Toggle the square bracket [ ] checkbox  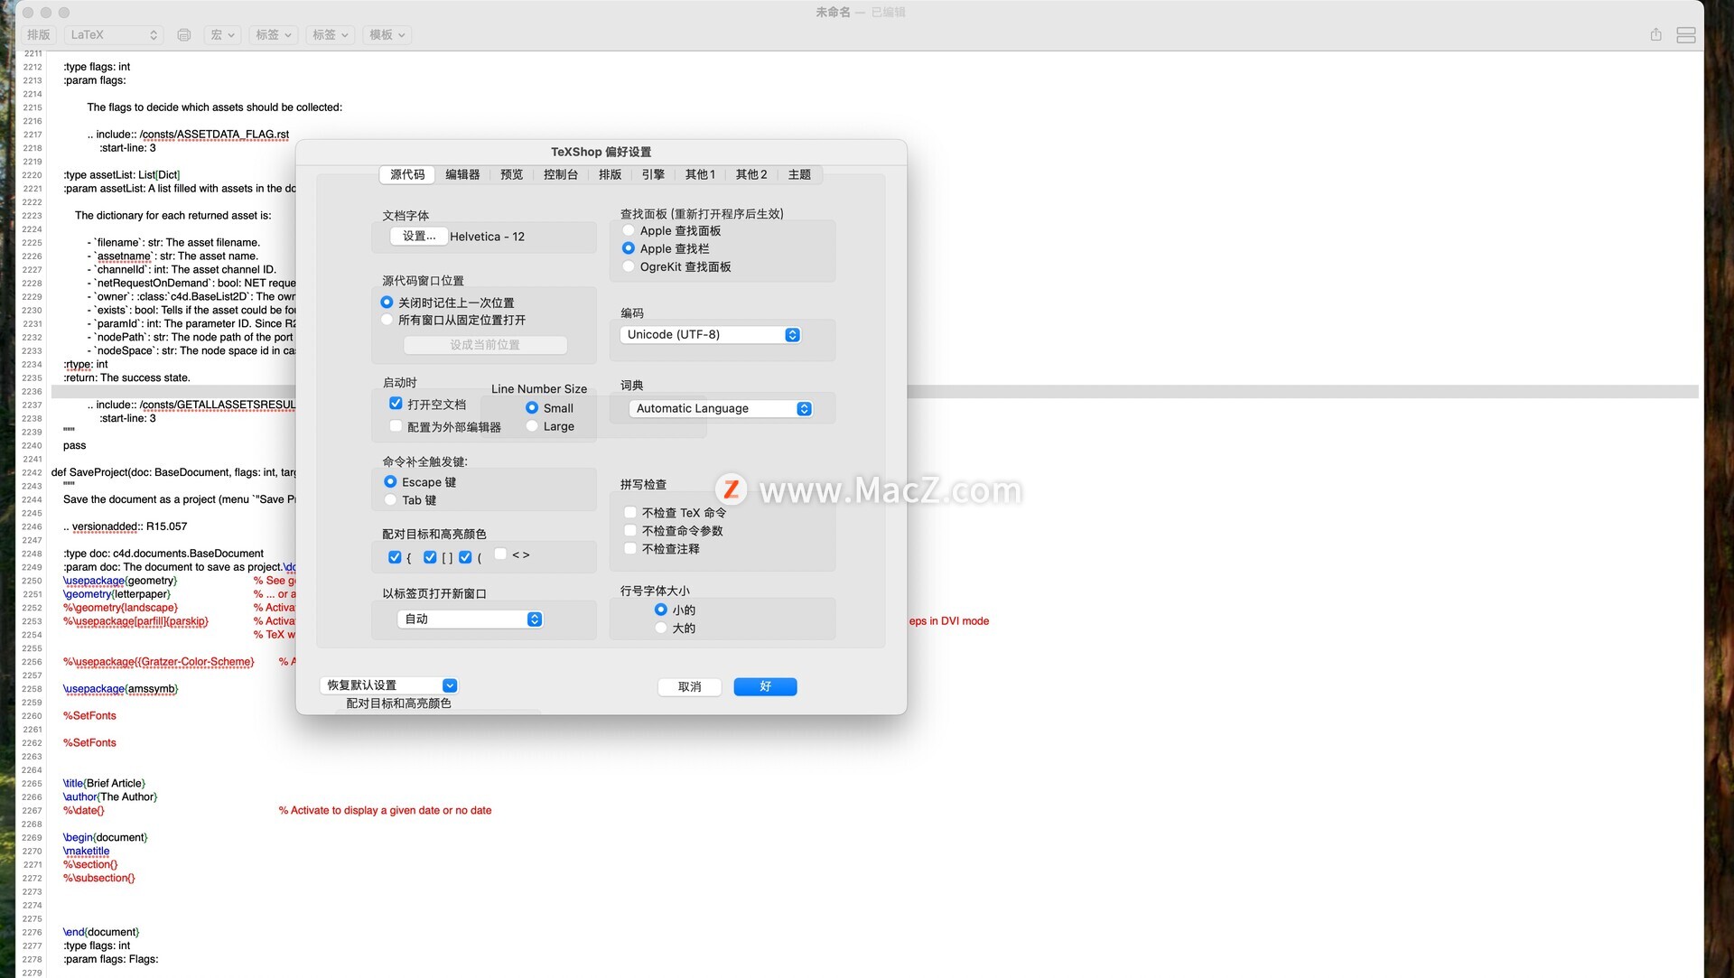click(x=430, y=557)
